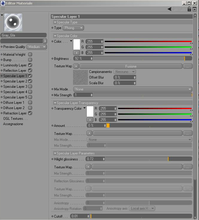The image size is (199, 220).
Task: Select Refraction Layer in the channel list
Action: 15,113
